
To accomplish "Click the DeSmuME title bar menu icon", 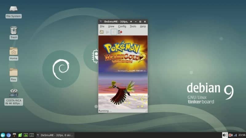I will click(101, 21).
